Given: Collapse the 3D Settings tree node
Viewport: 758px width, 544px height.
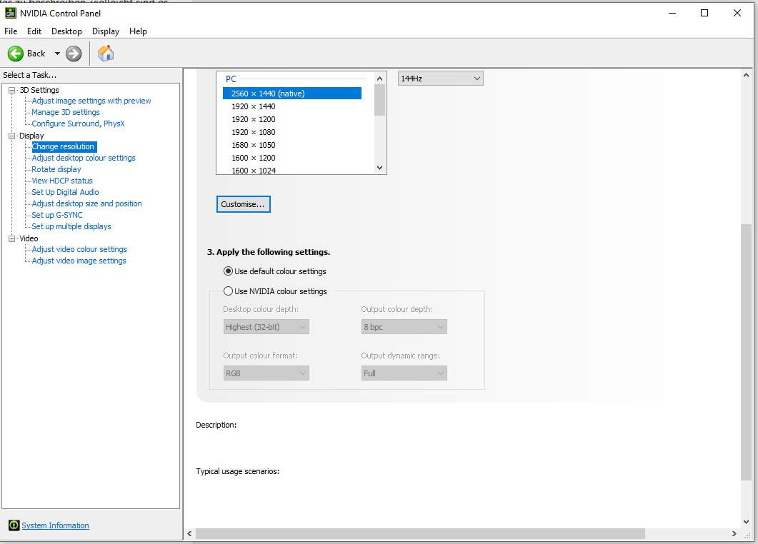Looking at the screenshot, I should point(11,90).
